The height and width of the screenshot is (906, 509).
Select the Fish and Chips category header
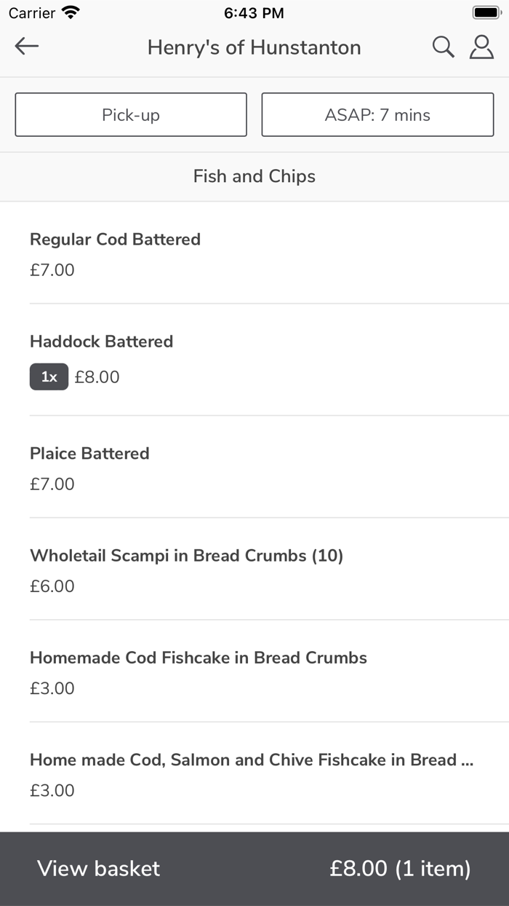(x=254, y=176)
